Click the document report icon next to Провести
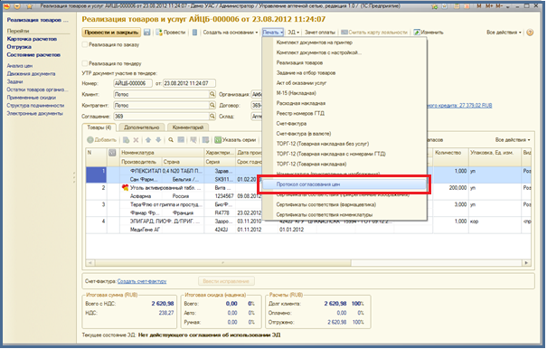 coord(194,33)
